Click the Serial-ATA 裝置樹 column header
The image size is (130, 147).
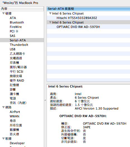point(88,9)
